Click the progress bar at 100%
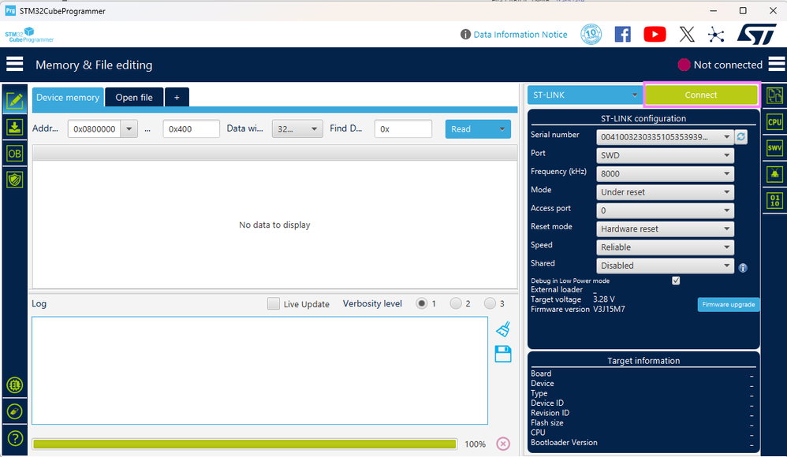This screenshot has width=787, height=457. point(244,444)
